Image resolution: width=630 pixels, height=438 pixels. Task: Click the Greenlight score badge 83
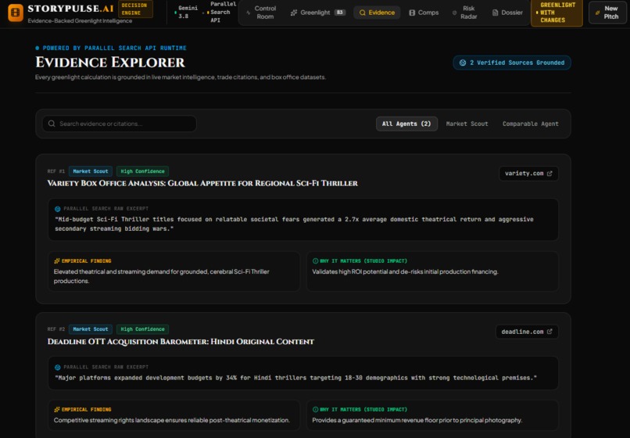[340, 13]
